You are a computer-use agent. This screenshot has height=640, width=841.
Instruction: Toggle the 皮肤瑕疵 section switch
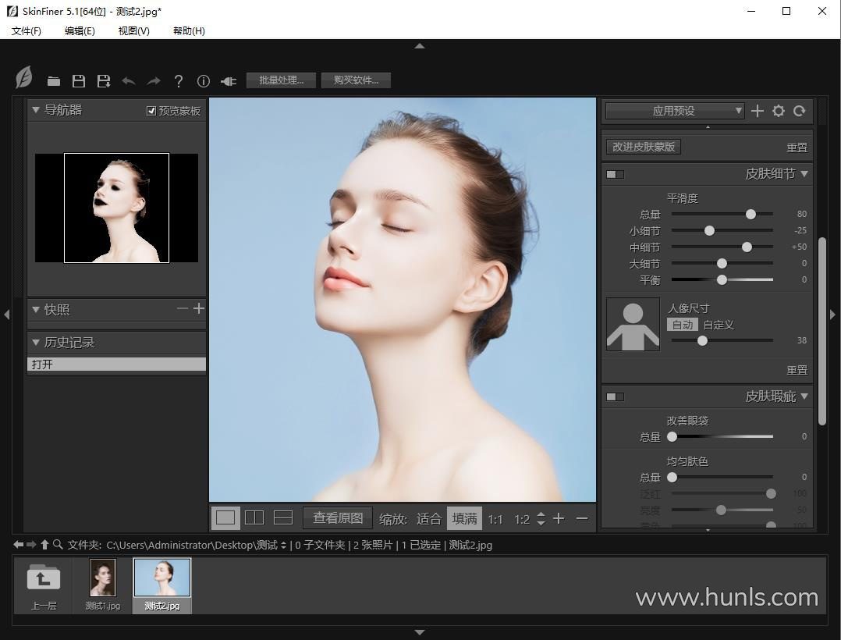(615, 396)
